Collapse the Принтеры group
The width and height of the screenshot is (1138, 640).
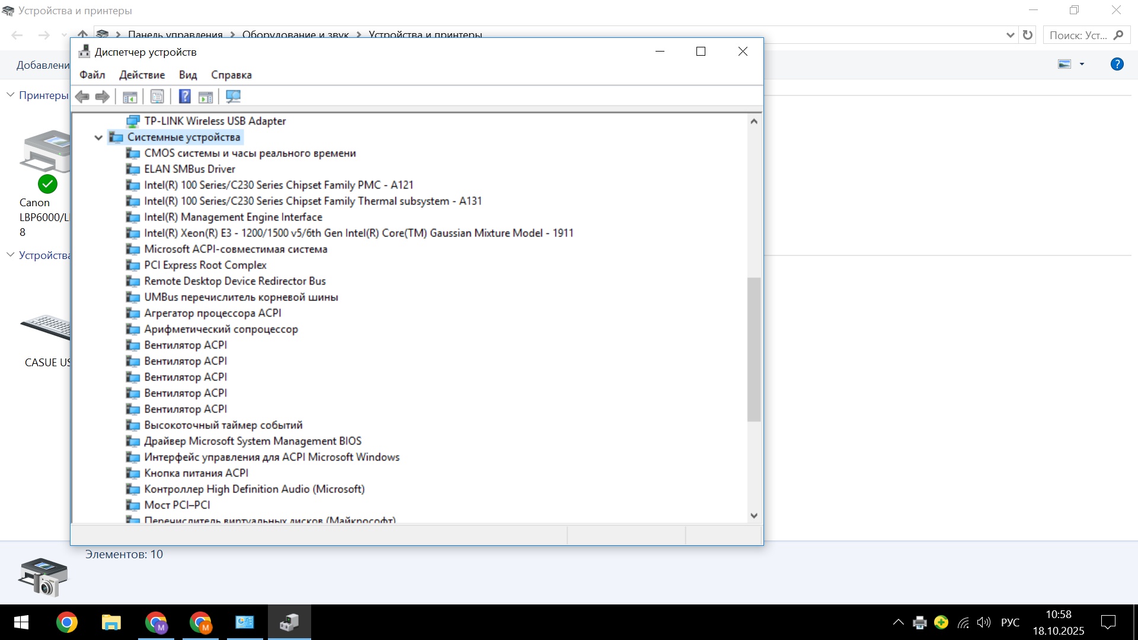click(10, 95)
